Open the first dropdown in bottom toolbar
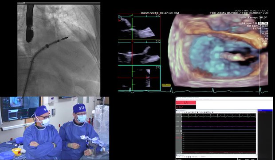Viewport: 275px width, 160px height. pyautogui.click(x=196, y=157)
